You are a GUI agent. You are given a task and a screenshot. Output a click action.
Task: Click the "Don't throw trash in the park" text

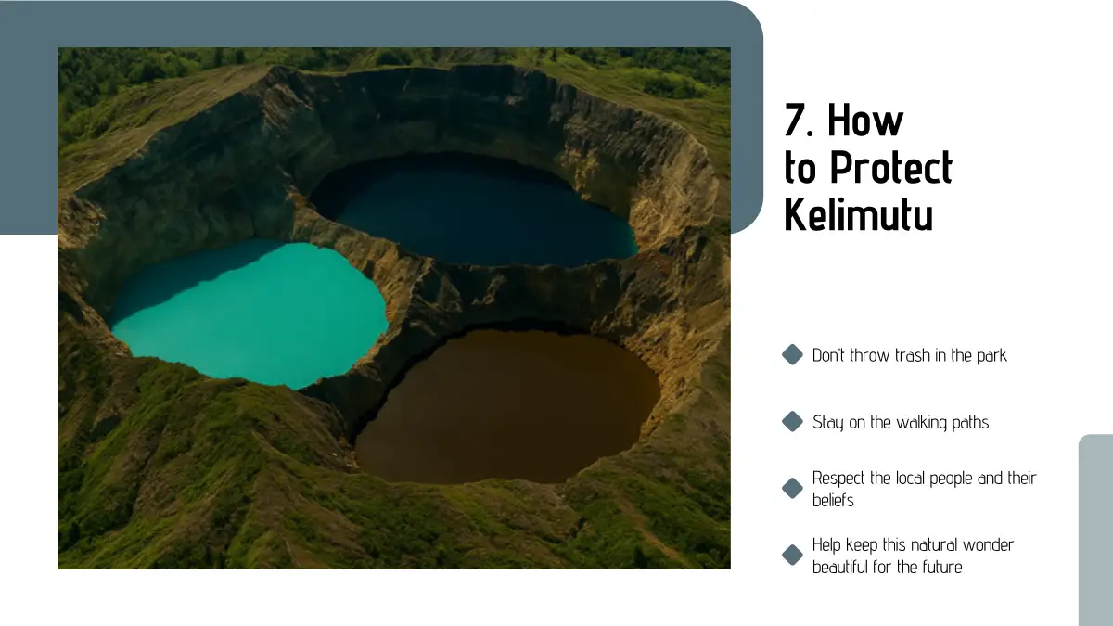pos(909,355)
